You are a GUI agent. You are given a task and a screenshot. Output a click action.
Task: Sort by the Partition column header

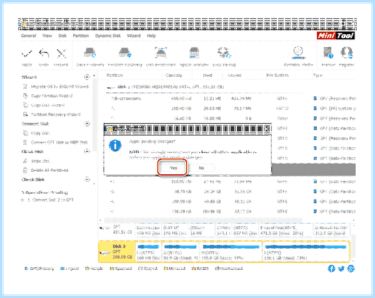(x=114, y=75)
